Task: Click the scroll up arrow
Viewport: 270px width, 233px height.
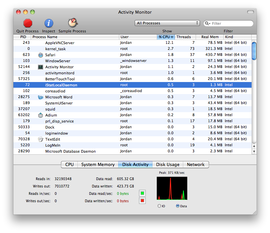Action: (254, 146)
